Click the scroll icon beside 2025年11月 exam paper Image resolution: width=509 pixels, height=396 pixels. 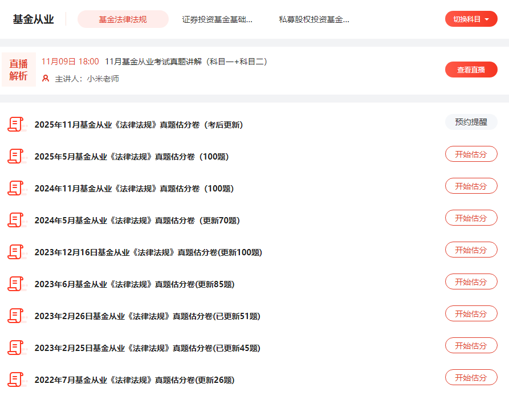coord(16,124)
